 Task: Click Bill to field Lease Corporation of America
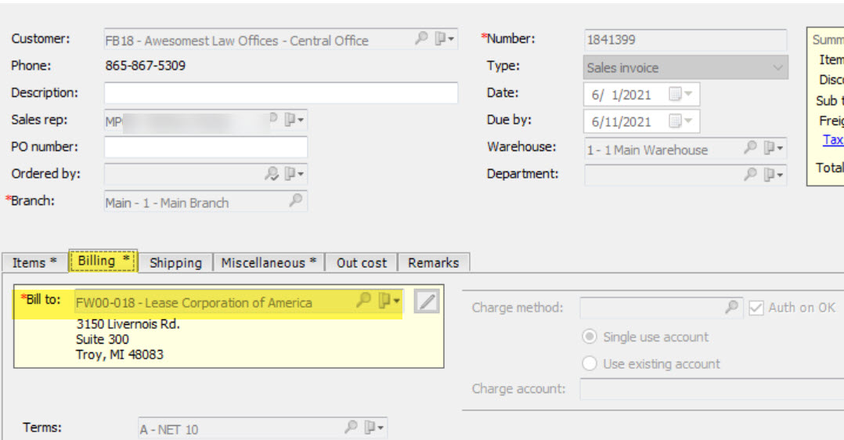coord(239,302)
